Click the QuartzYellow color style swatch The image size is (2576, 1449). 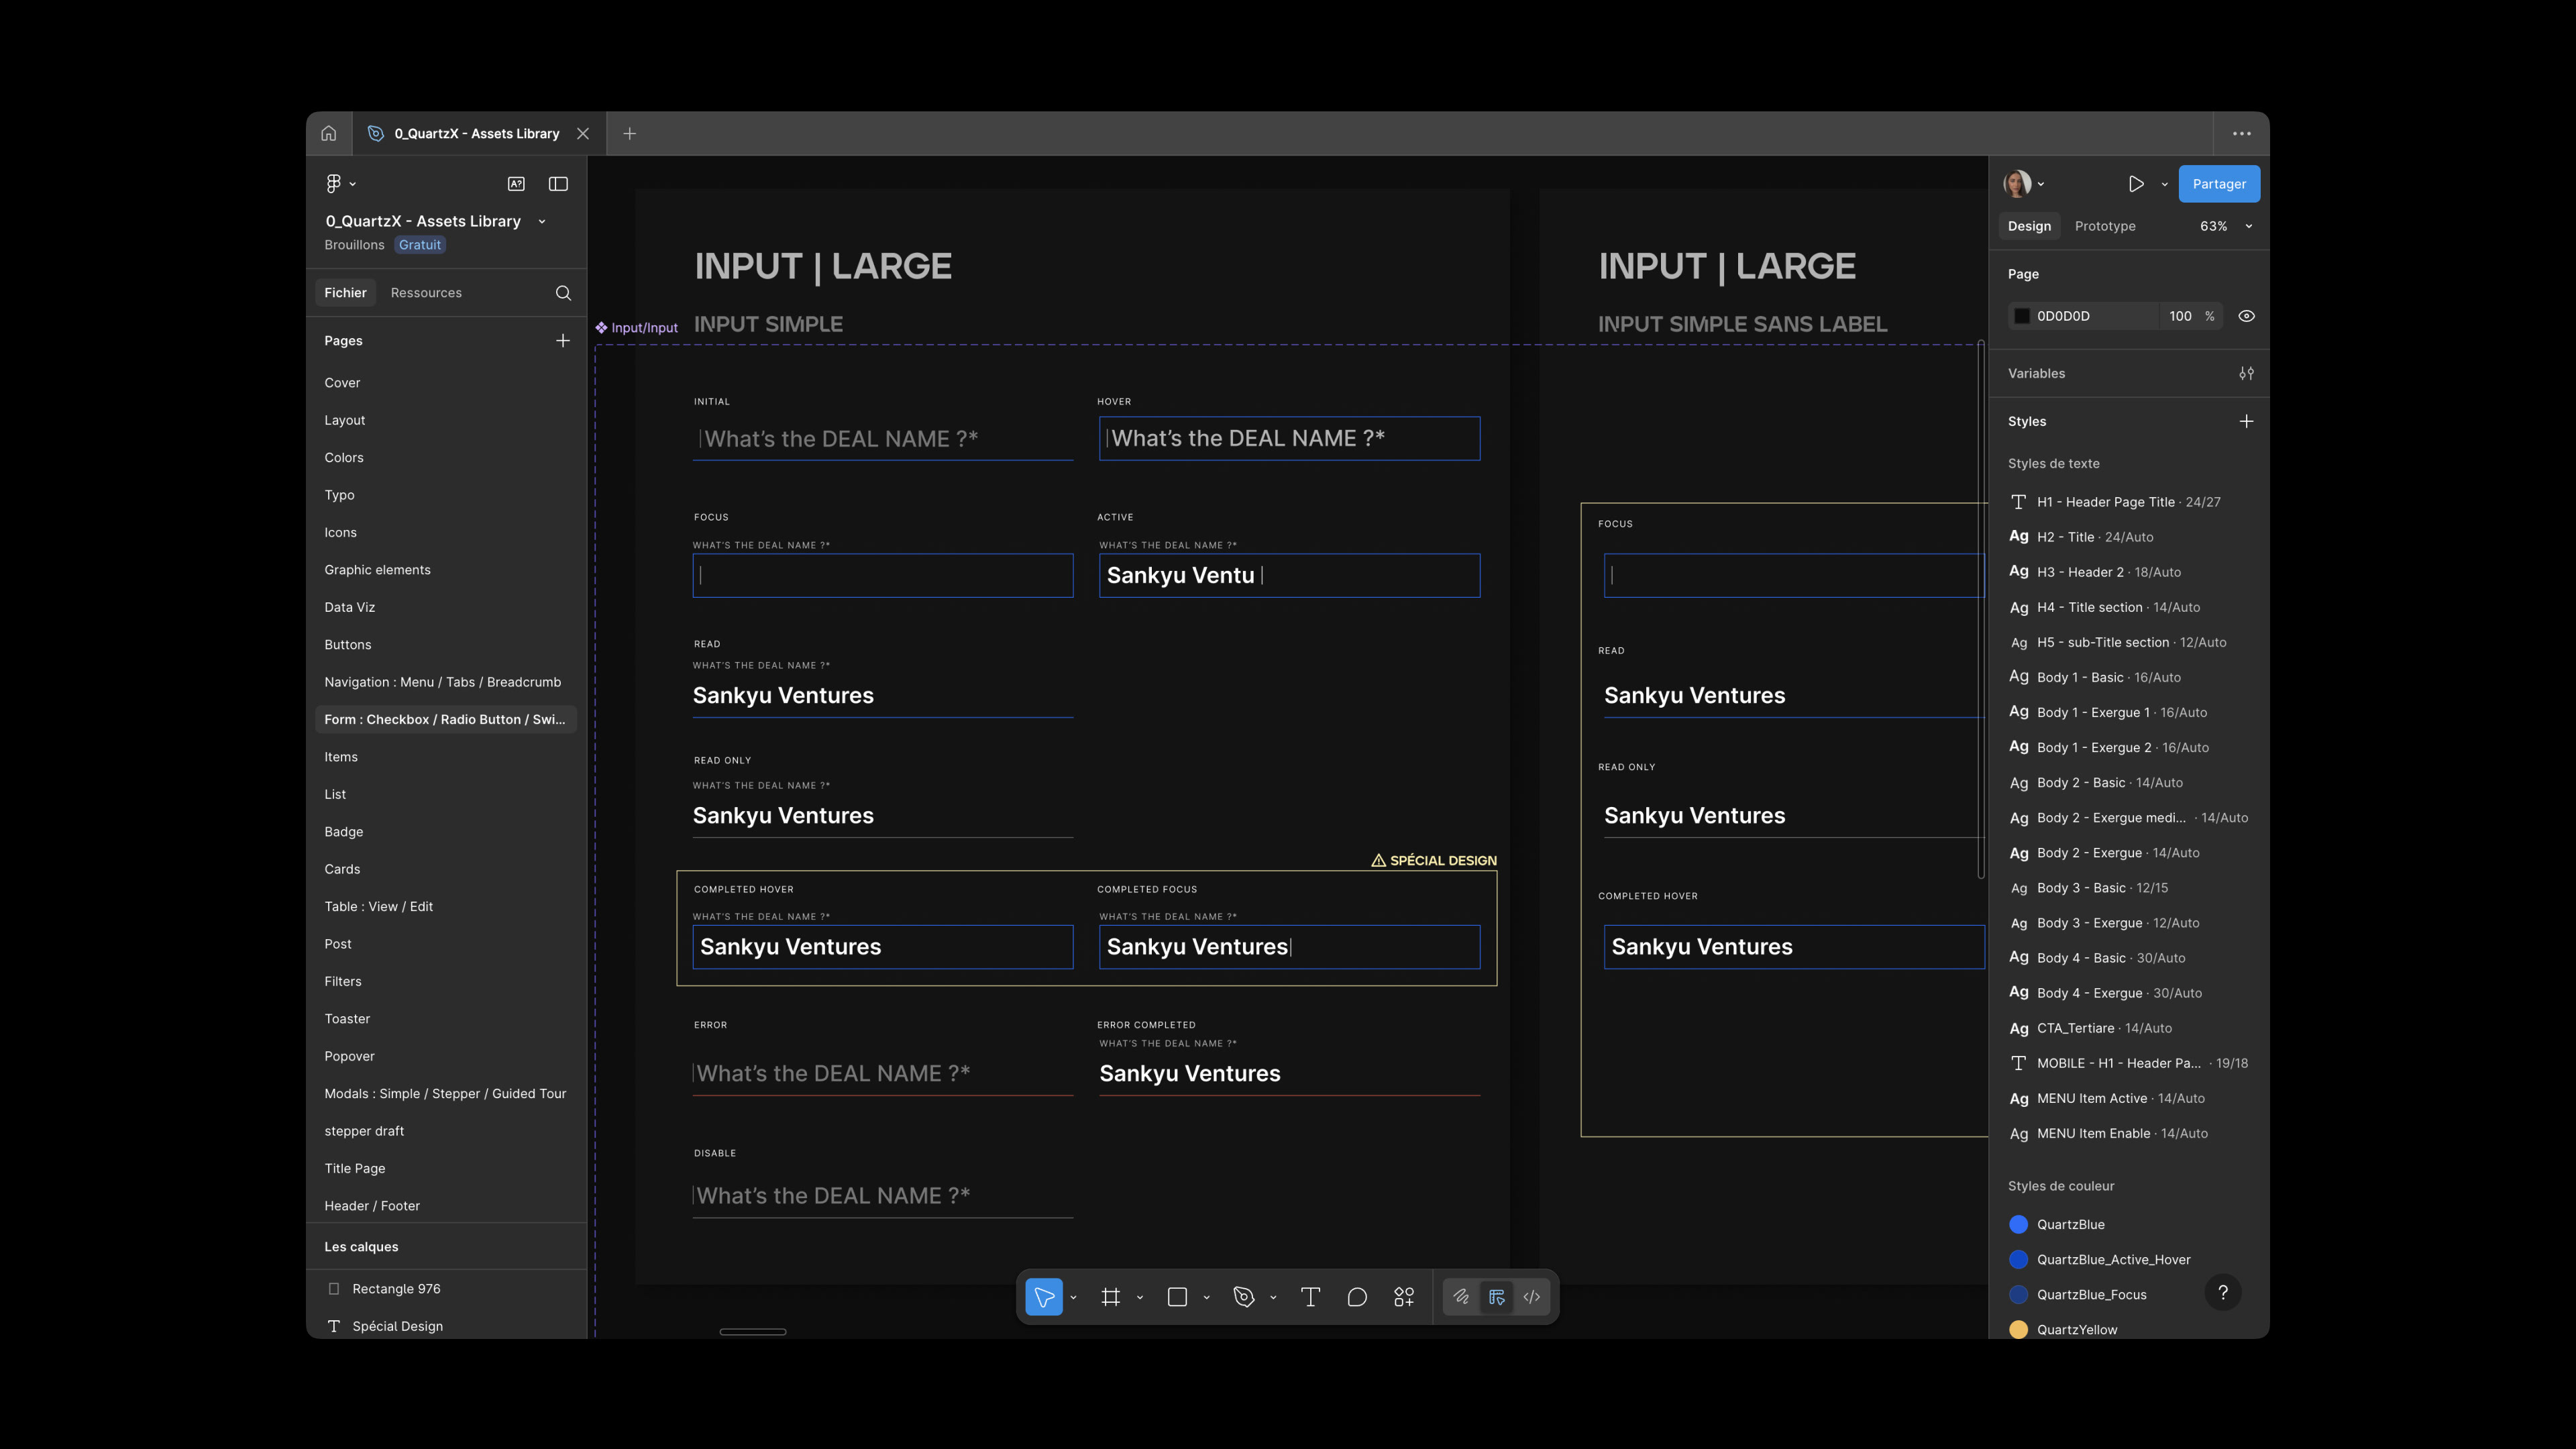(x=2018, y=1329)
